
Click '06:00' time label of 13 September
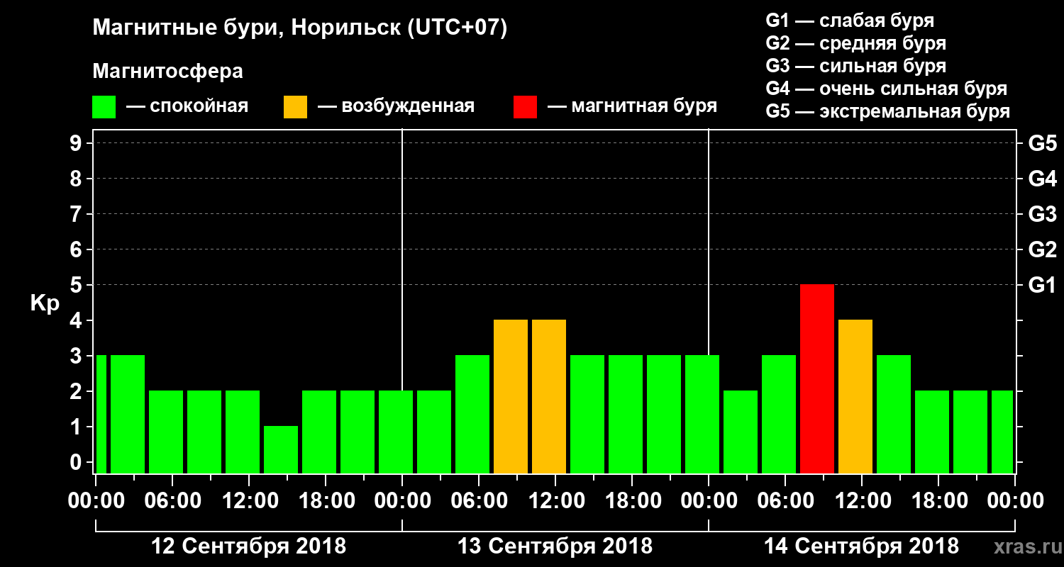(478, 501)
